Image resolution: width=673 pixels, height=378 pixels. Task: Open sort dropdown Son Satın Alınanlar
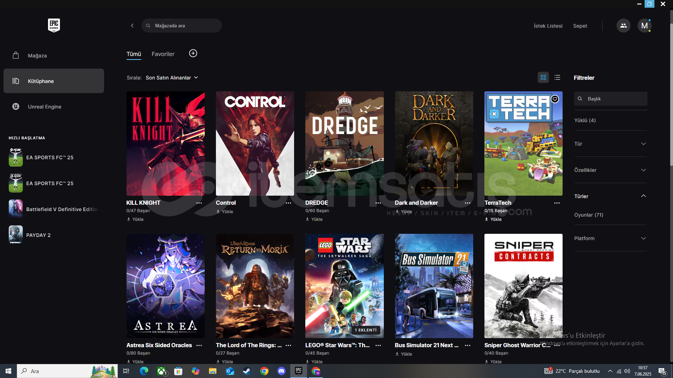[x=172, y=78]
